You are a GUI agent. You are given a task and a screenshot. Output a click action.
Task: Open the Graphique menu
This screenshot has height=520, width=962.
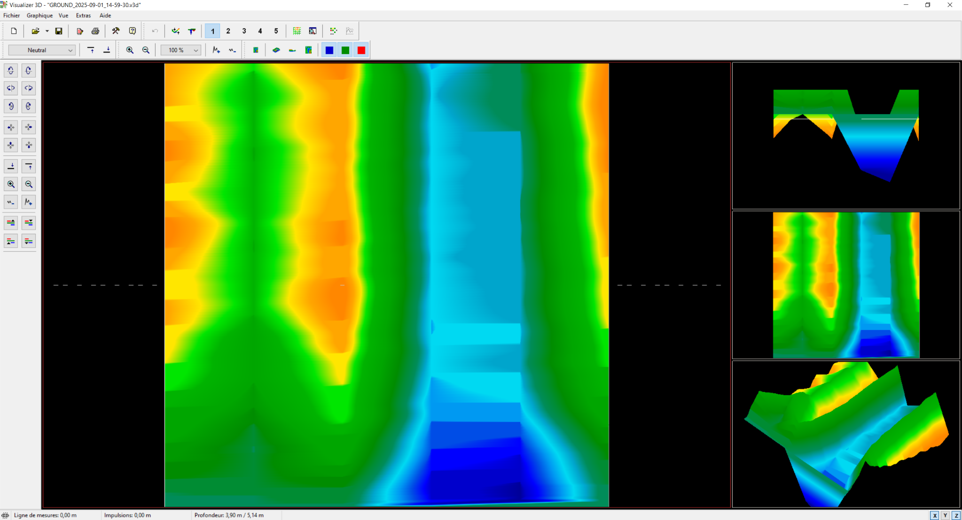coord(39,15)
